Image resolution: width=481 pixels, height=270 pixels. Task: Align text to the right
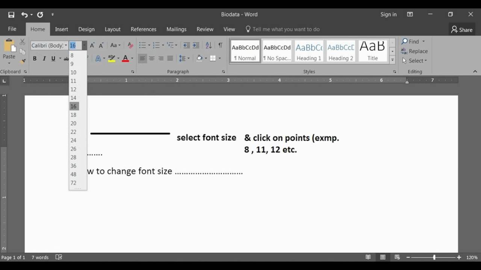(x=161, y=58)
